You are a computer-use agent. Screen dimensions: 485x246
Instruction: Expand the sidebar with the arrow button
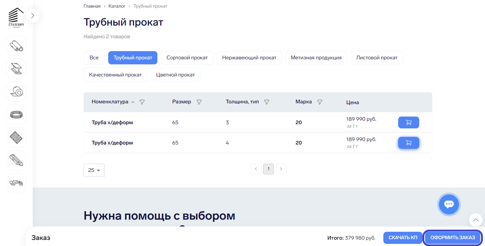33,16
